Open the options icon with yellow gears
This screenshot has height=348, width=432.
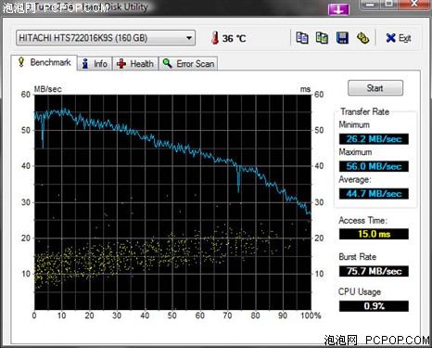[x=362, y=38]
